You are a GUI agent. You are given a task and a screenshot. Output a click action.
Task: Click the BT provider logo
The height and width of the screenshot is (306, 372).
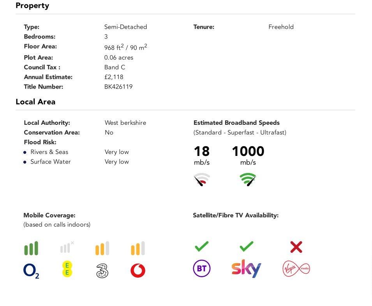click(x=202, y=268)
